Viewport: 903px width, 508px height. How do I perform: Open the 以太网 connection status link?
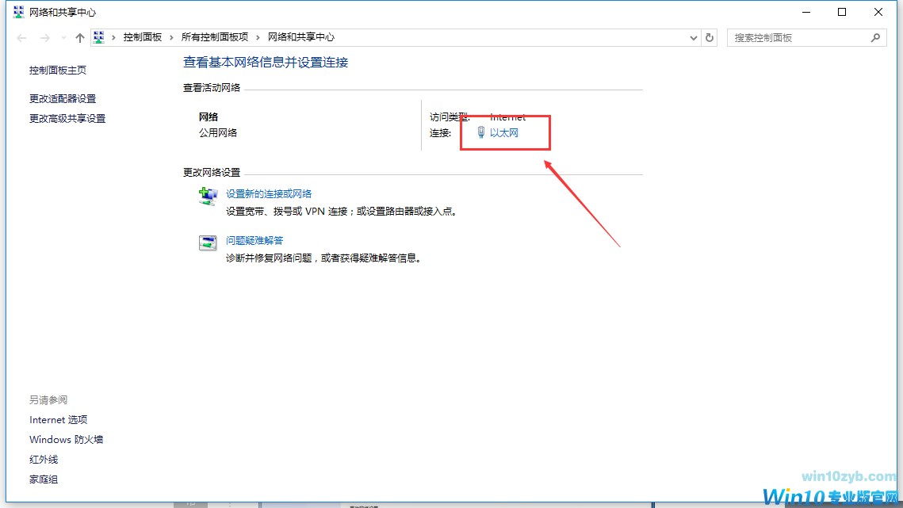point(504,133)
